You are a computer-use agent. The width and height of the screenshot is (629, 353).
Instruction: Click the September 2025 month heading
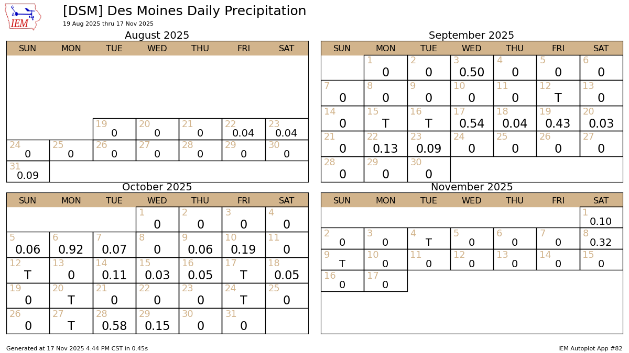pos(471,36)
